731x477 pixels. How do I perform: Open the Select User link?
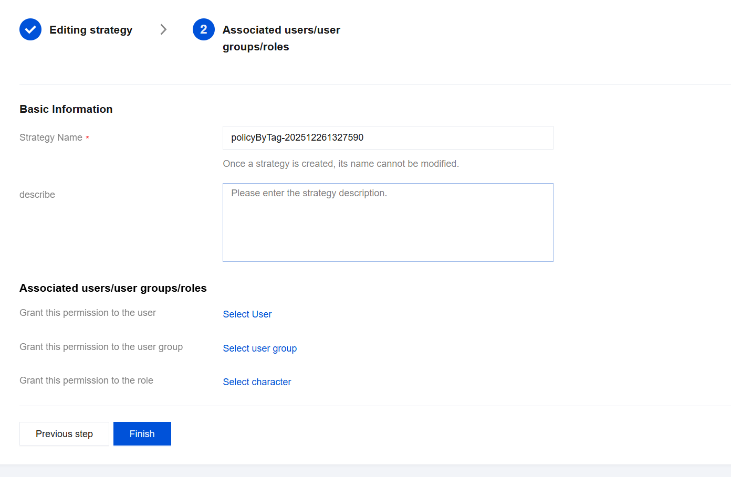click(247, 314)
